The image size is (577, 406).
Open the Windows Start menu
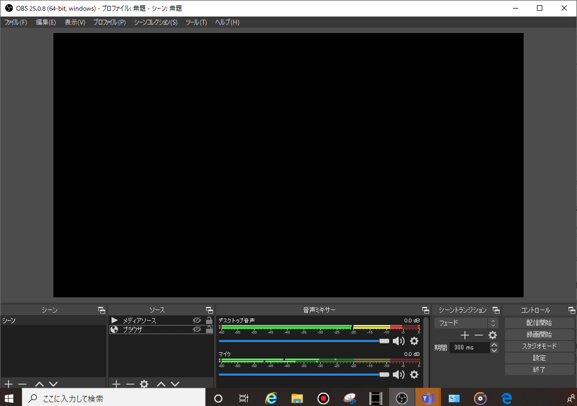9,399
